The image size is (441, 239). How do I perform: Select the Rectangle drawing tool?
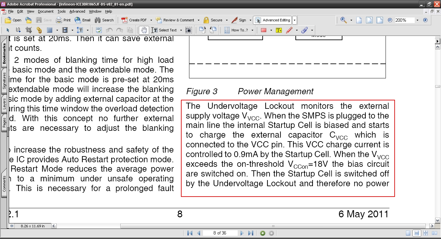[x=263, y=30]
